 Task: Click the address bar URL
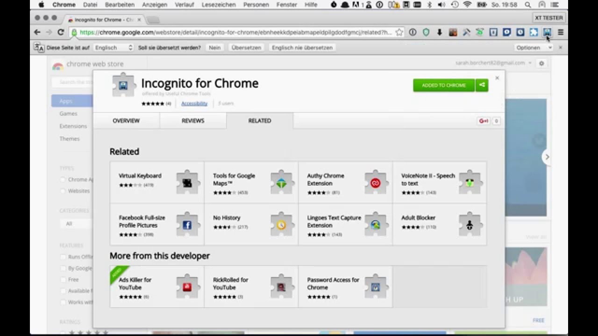pyautogui.click(x=236, y=32)
